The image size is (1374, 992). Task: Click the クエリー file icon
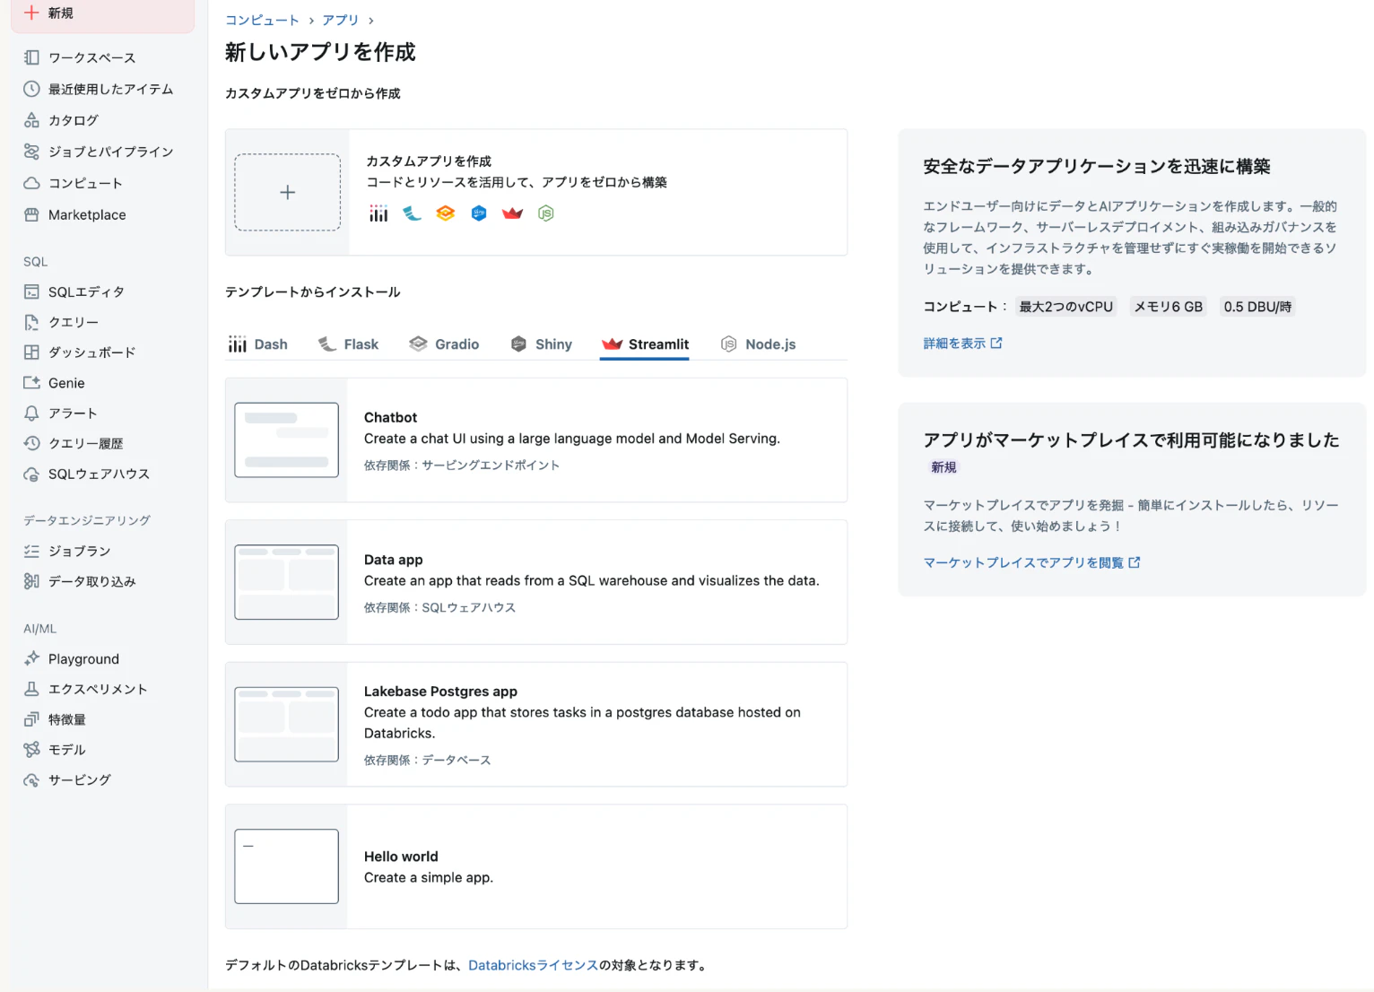coord(31,322)
